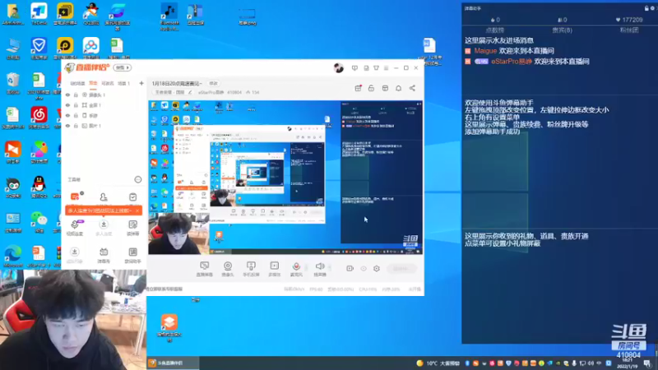
Task: Open the 弹幕秀 tool
Action: (104, 255)
